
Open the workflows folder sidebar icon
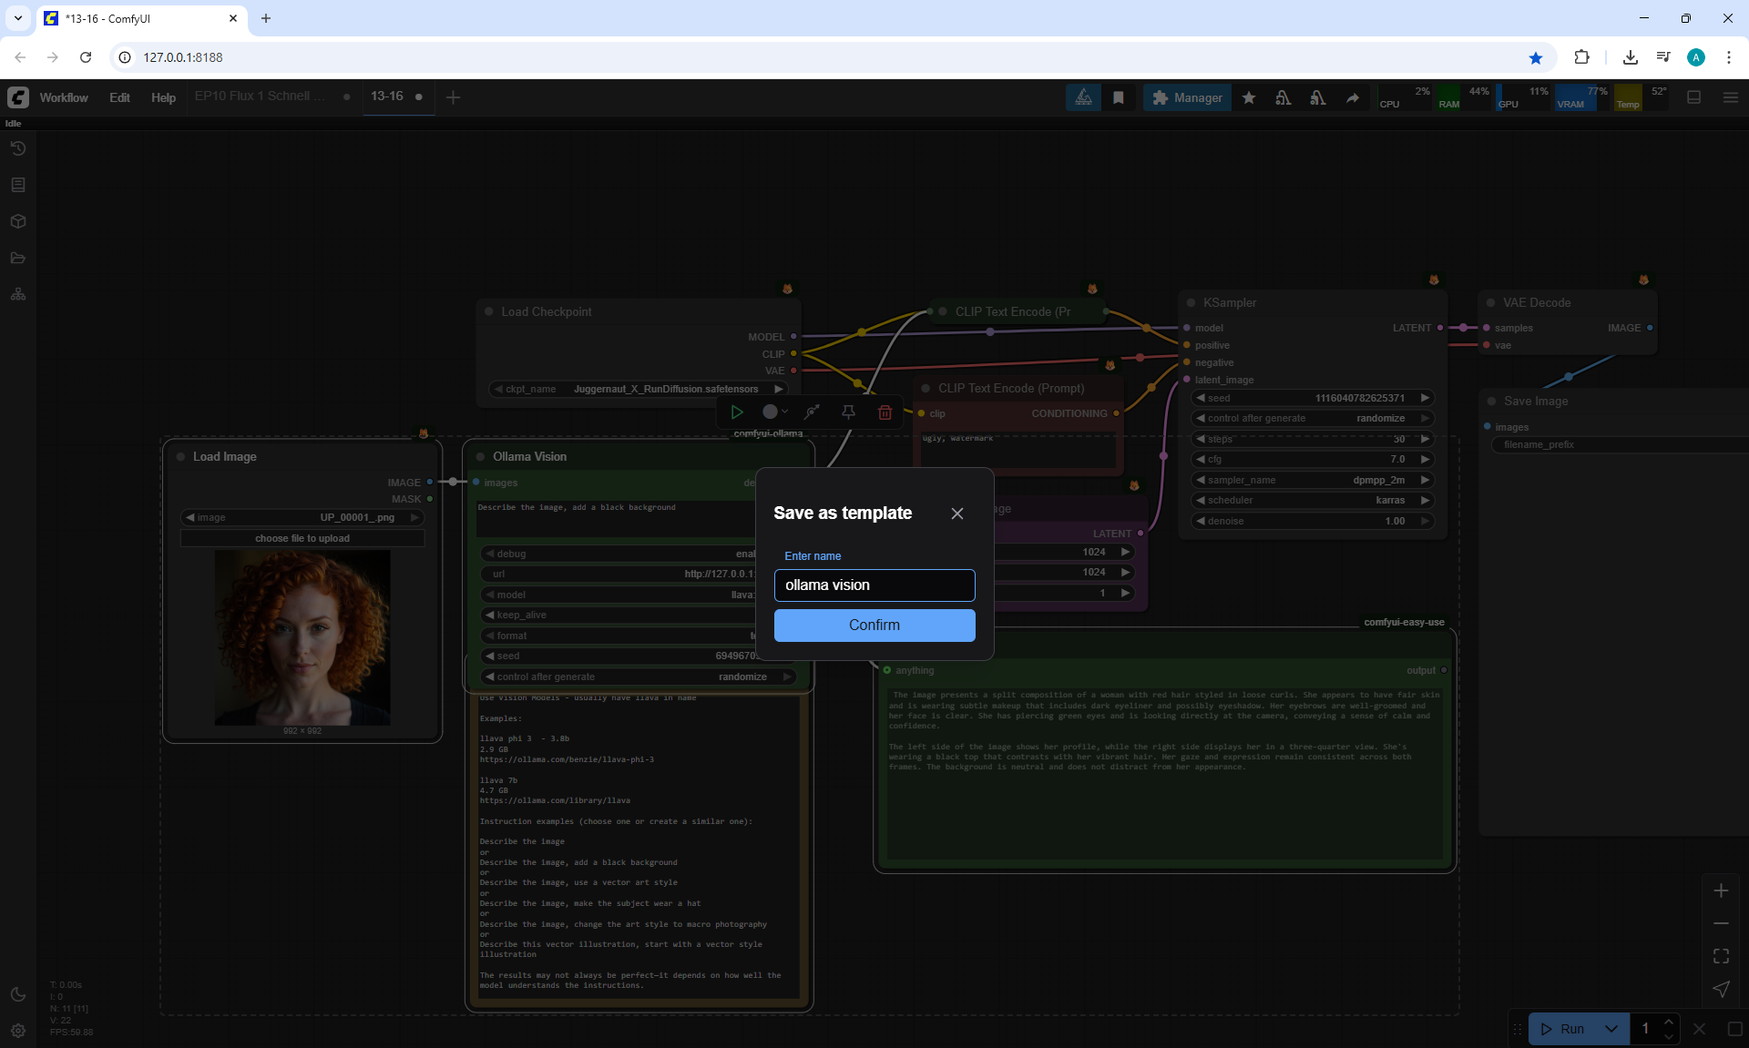(x=18, y=258)
